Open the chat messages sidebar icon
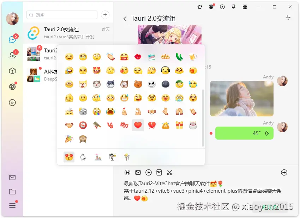 (12, 39)
